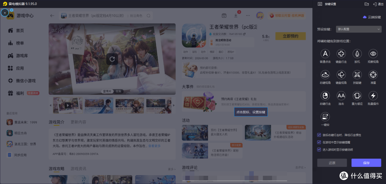The height and width of the screenshot is (184, 386).
Task: Click the search magnifier icon
Action: [x=148, y=15]
